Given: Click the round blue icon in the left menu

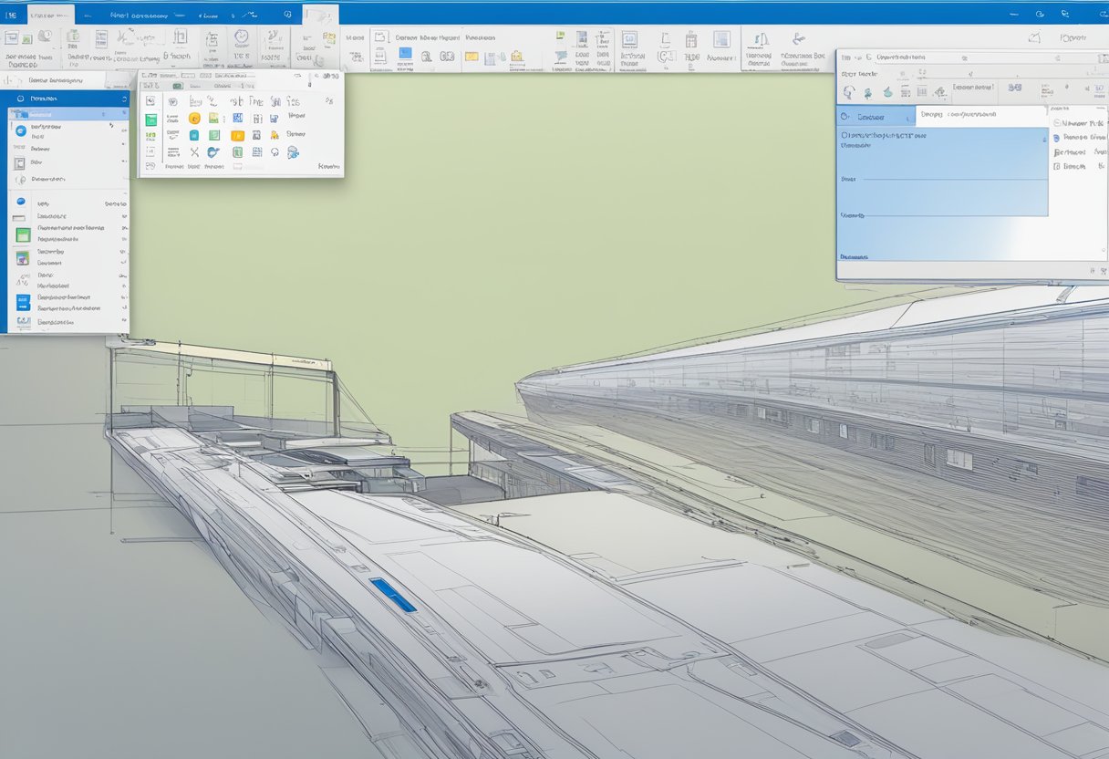Looking at the screenshot, I should click(x=20, y=130).
